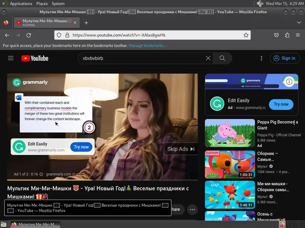Select the Ми-Ми-Мишки browser tab
Viewport: 305px width, 228px height.
tap(47, 23)
